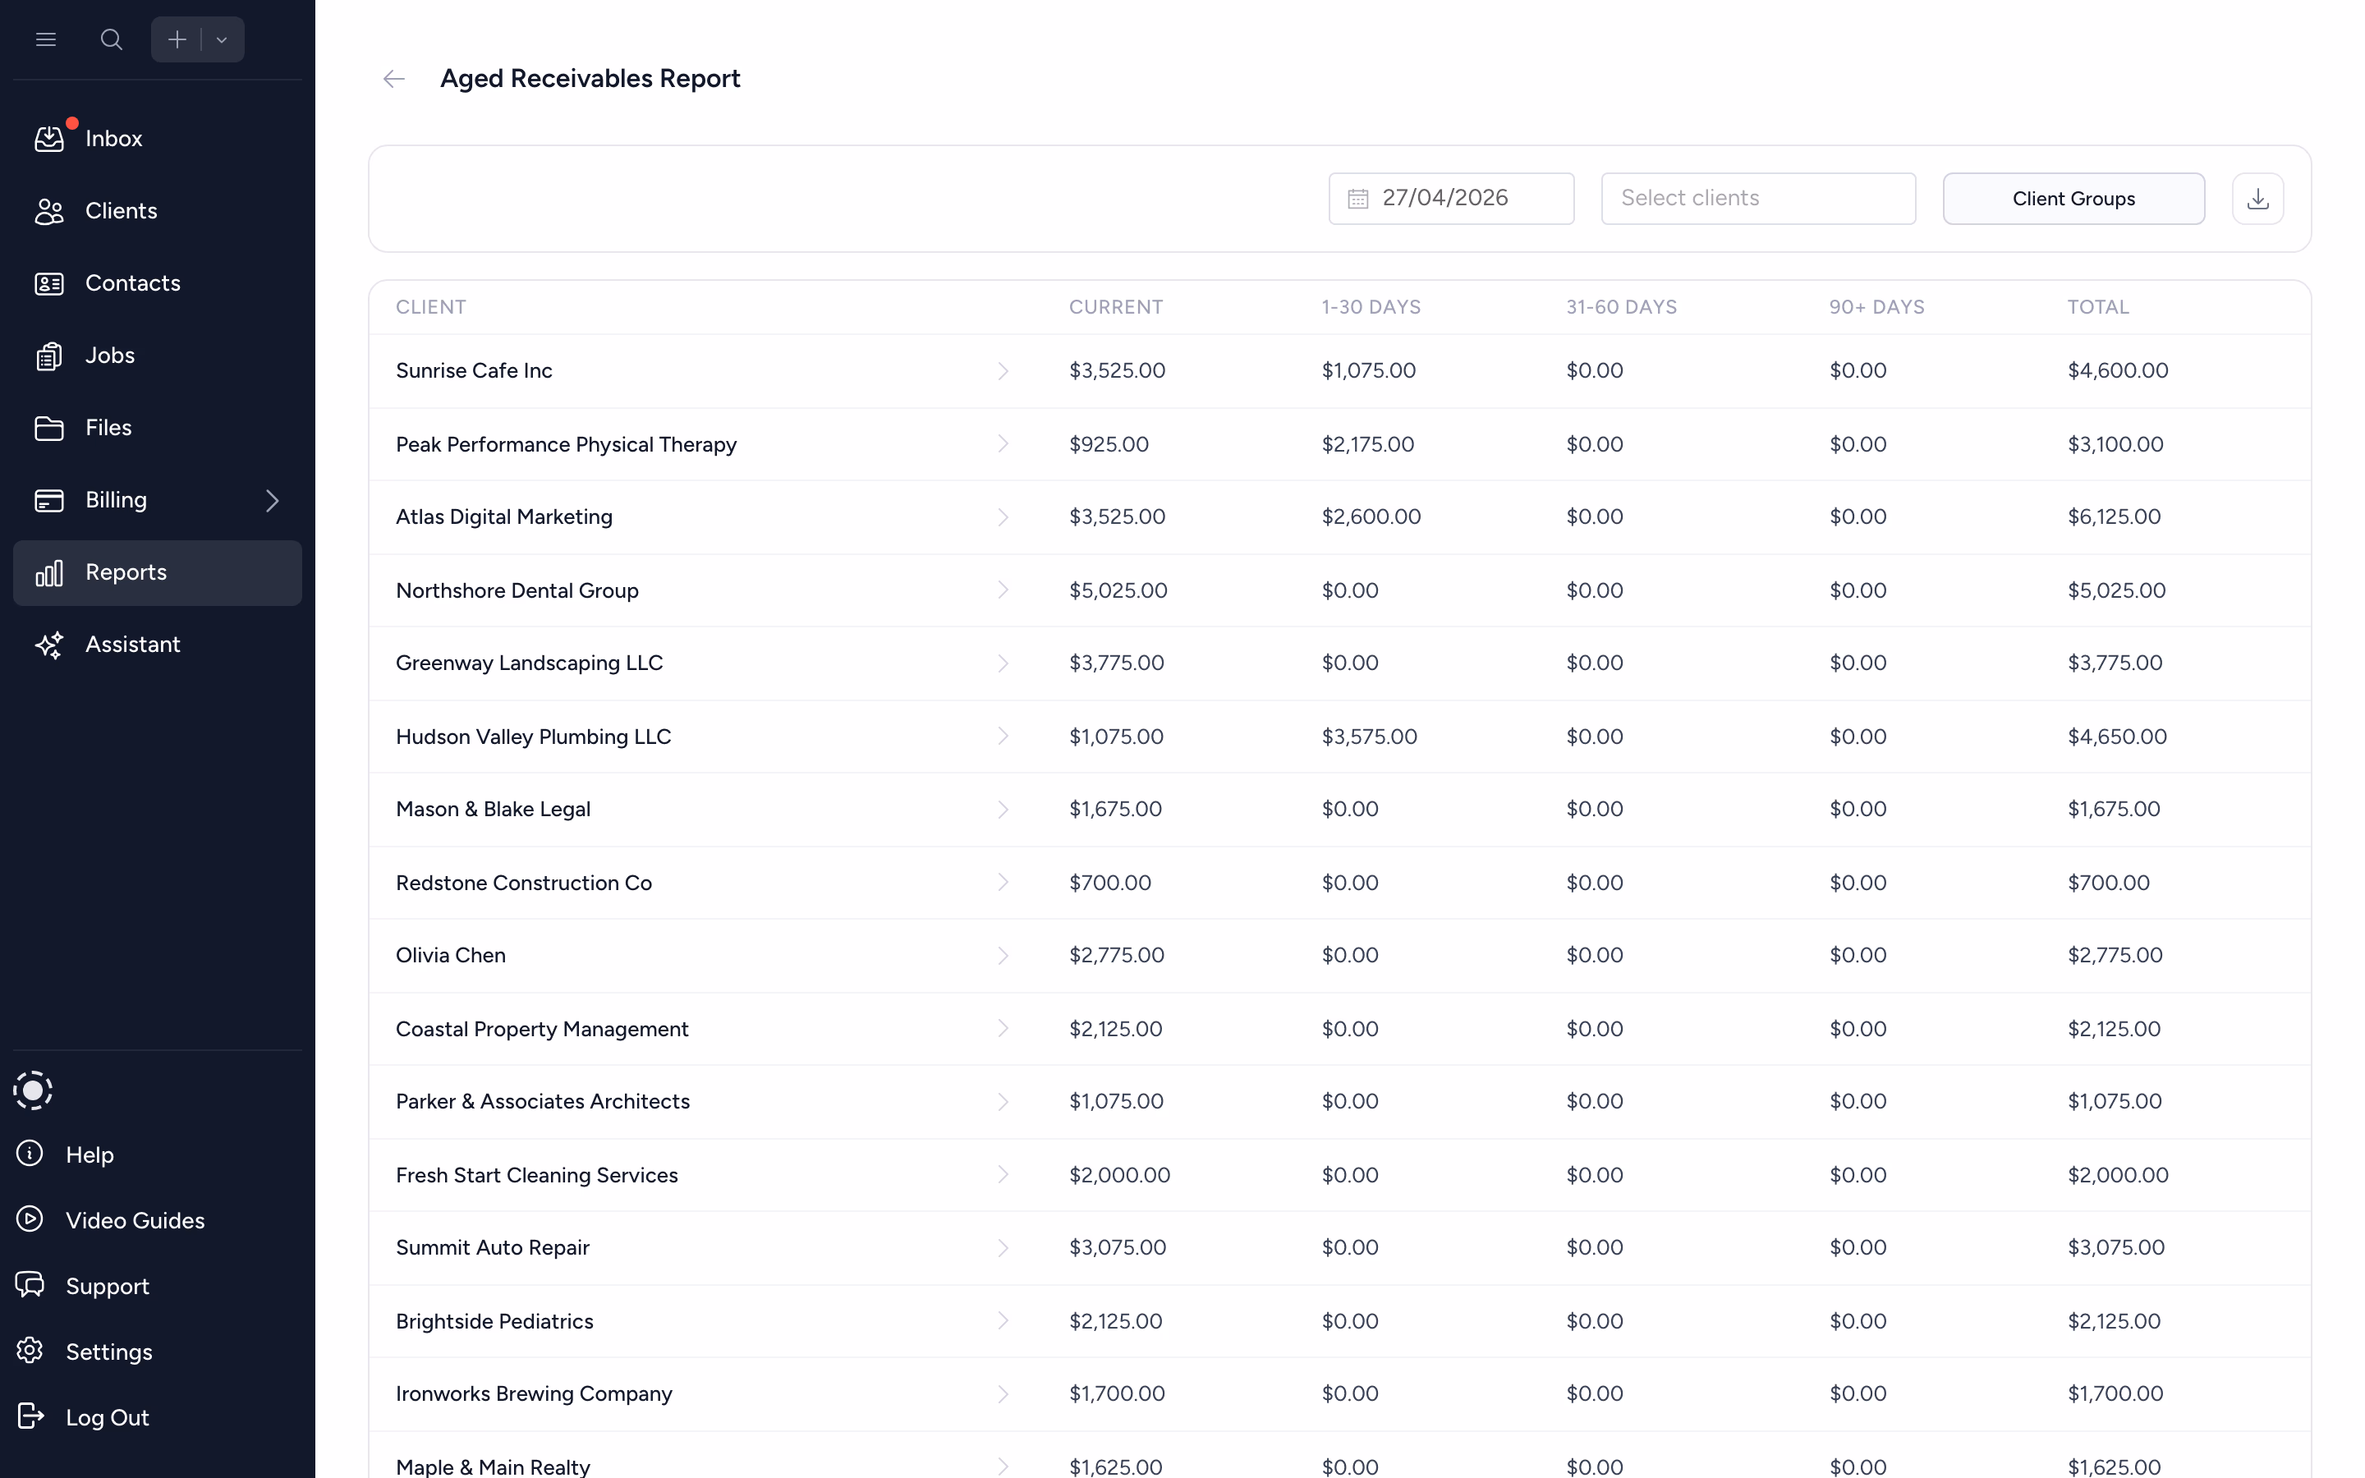Download the aged receivables report
2365x1478 pixels.
coord(2257,197)
